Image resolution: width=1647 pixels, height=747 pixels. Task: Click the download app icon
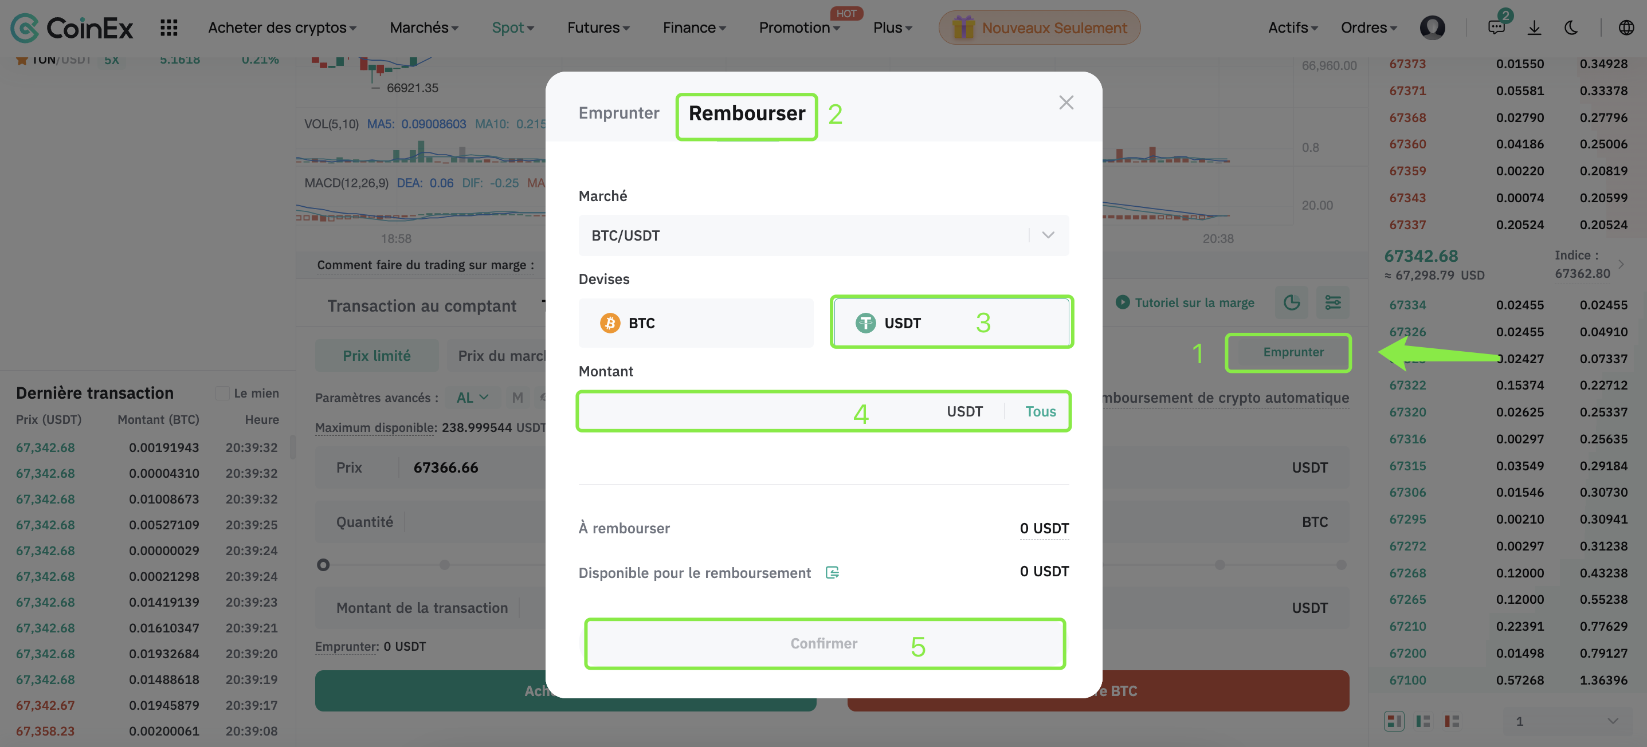pos(1534,27)
